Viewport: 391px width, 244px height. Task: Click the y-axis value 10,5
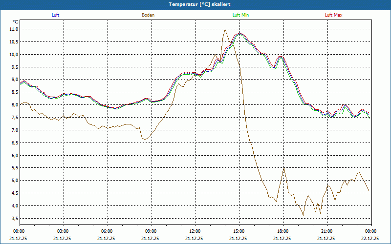pyautogui.click(x=14, y=42)
